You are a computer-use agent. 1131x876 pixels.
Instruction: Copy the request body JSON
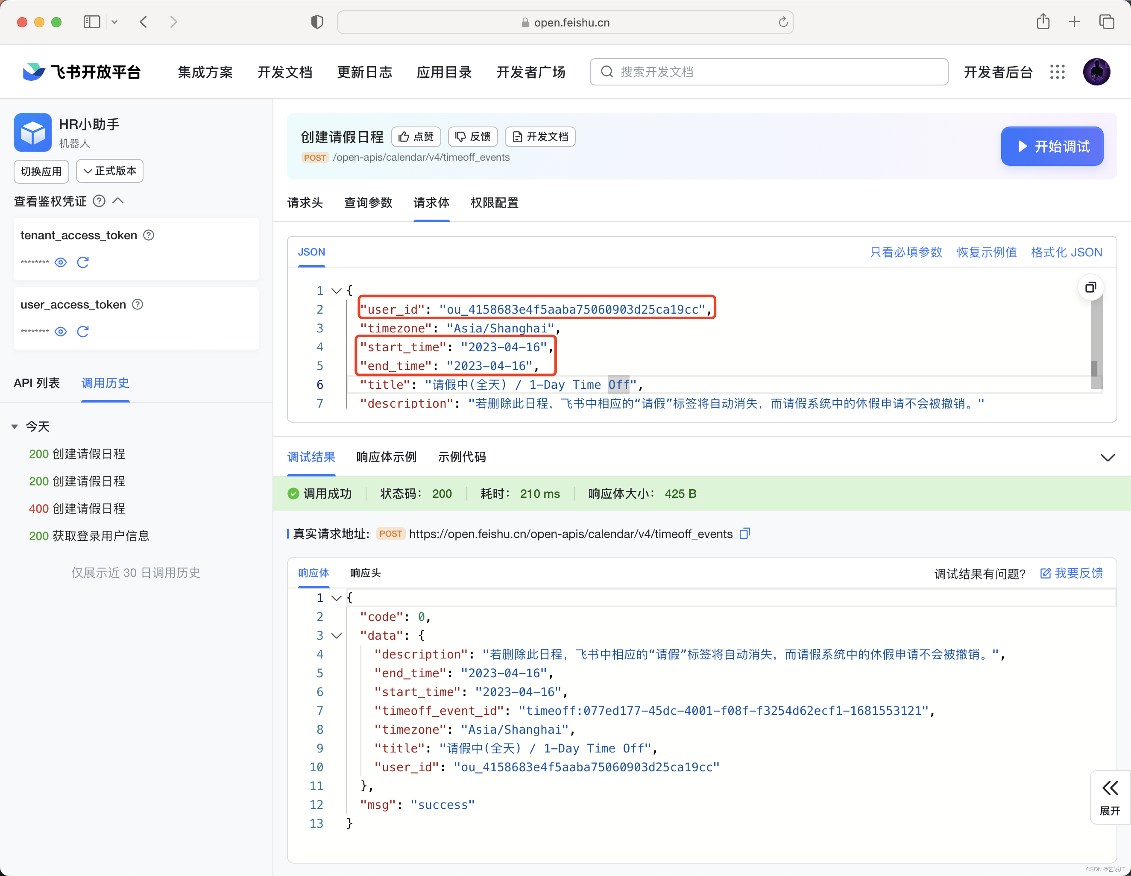tap(1090, 287)
